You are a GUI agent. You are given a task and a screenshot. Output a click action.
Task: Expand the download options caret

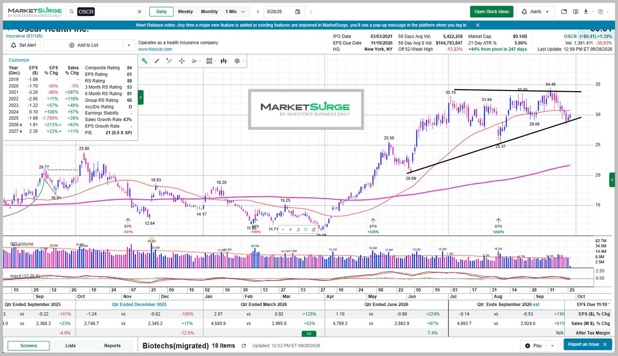tap(593, 12)
